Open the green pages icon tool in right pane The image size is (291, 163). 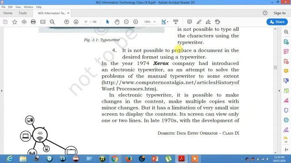286,91
